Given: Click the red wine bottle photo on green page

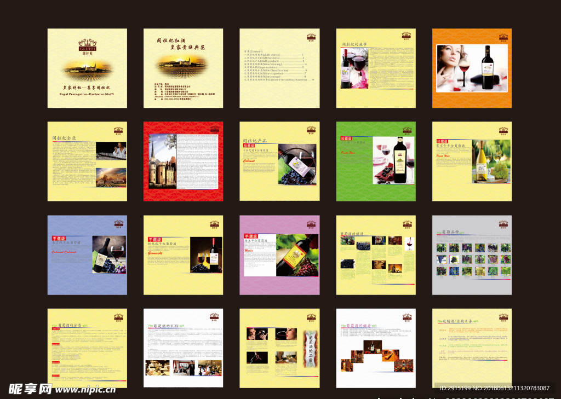Looking at the screenshot, I should [x=393, y=160].
